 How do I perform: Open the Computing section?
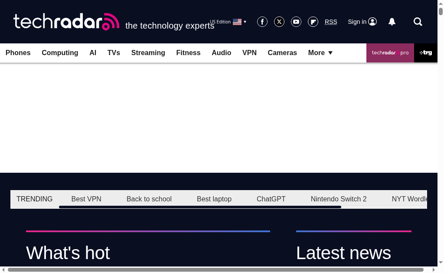[x=60, y=53]
